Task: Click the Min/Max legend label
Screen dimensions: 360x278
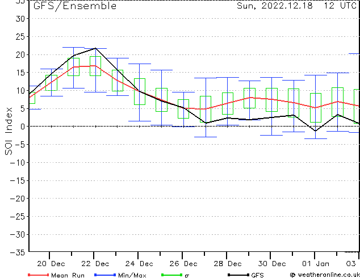Action: click(x=132, y=275)
